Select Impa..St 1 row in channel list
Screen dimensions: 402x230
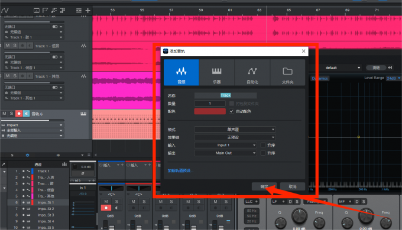coord(38,202)
